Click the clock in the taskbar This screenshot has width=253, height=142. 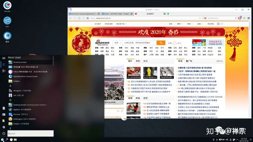click(x=244, y=140)
